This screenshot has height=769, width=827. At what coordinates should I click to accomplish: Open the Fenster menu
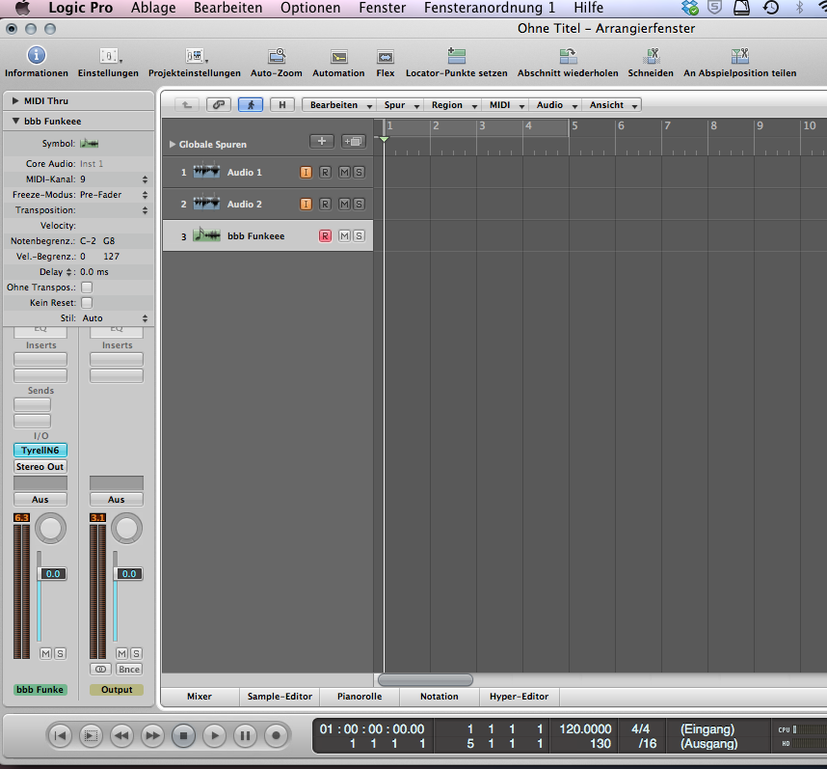(x=383, y=8)
